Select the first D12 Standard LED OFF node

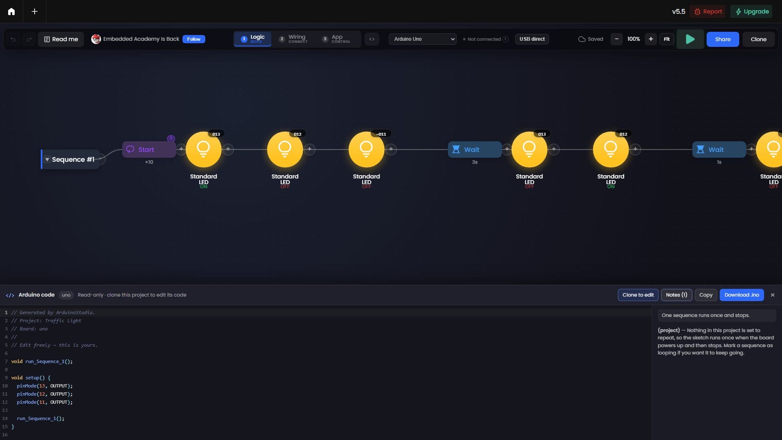(285, 150)
